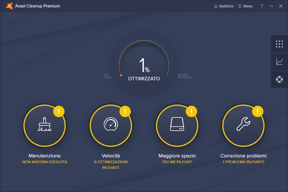Click the Avast logo icon
This screenshot has width=288, height=192.
9,6
